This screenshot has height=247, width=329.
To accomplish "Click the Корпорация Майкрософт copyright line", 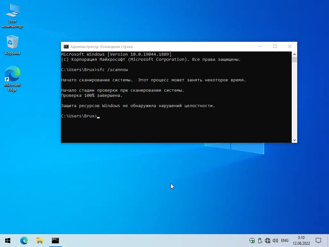I will (151, 59).
